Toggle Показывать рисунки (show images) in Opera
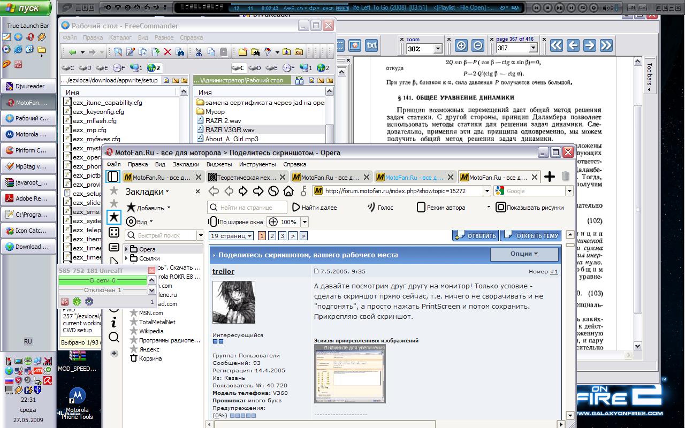The width and height of the screenshot is (685, 428). click(530, 208)
